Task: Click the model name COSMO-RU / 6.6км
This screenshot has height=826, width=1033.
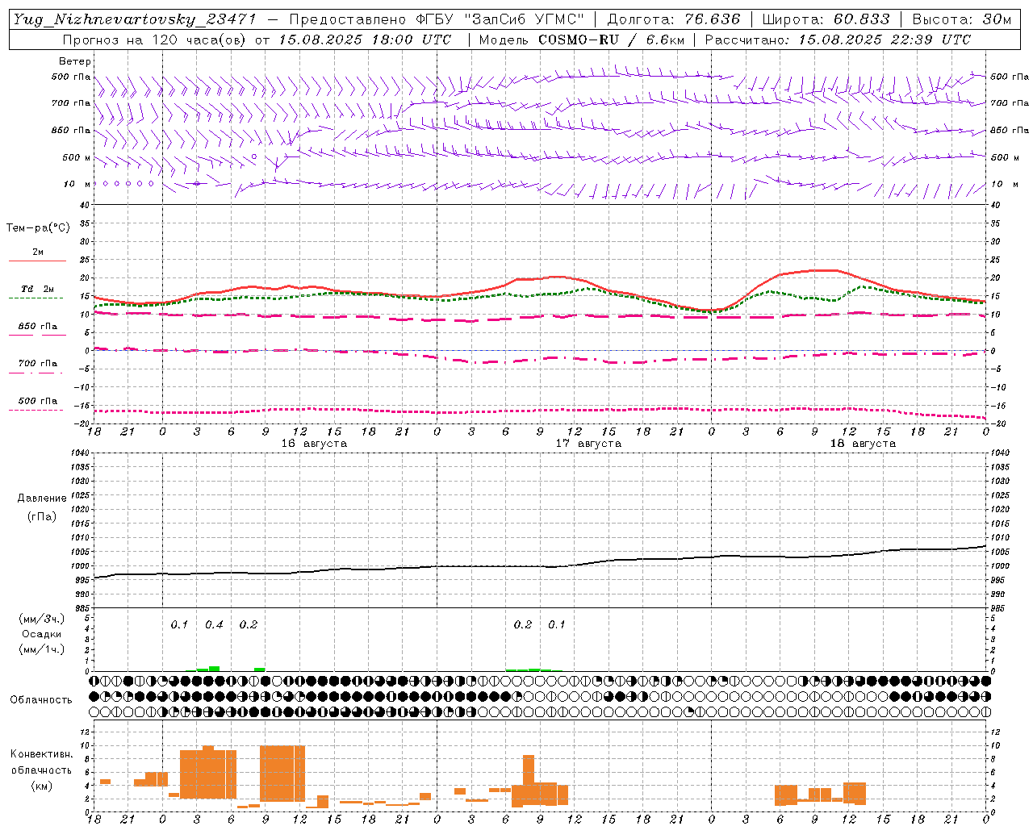Action: point(612,40)
